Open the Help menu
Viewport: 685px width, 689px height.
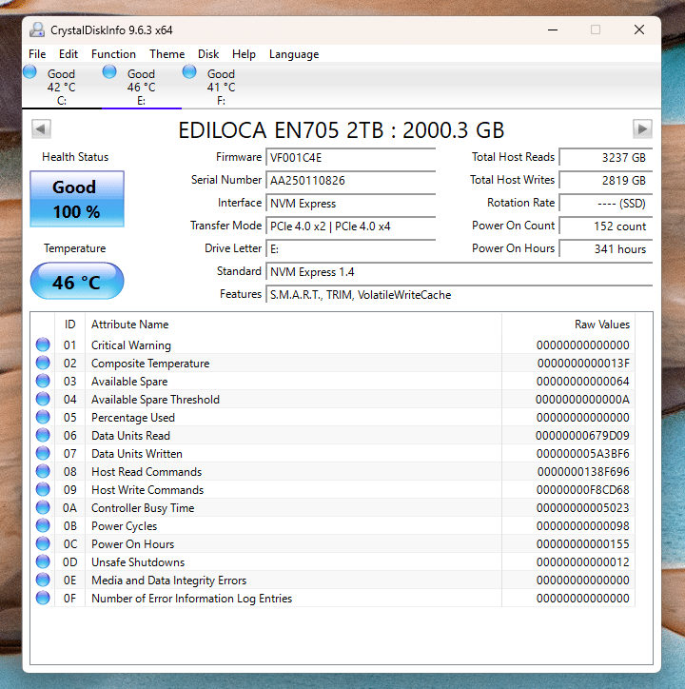[244, 54]
